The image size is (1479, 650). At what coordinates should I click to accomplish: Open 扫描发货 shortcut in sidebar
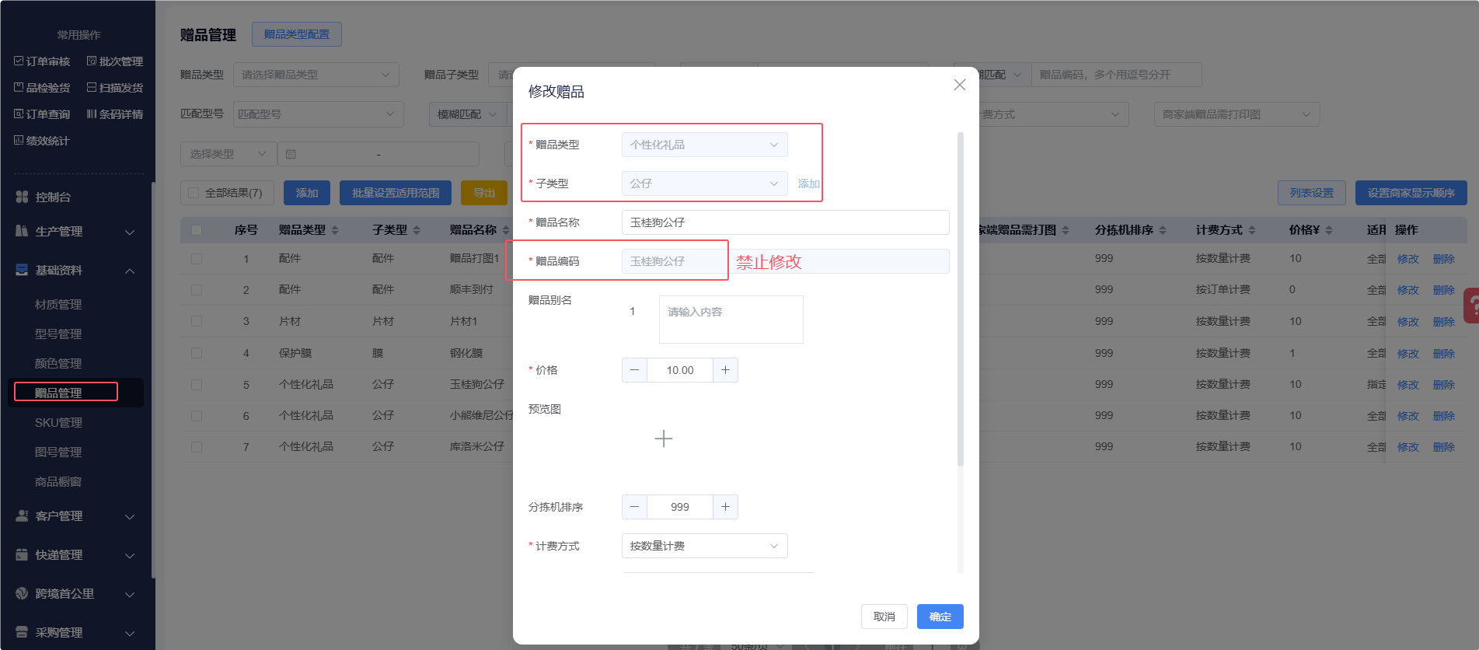pos(114,88)
